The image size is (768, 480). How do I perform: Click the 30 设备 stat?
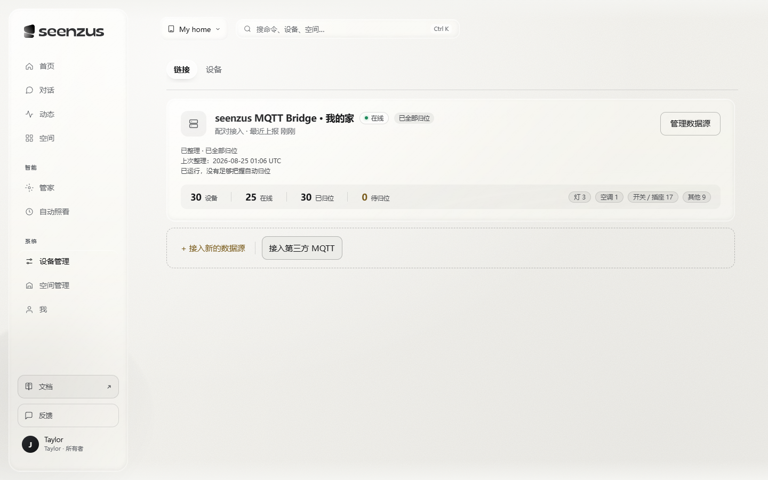pos(204,197)
